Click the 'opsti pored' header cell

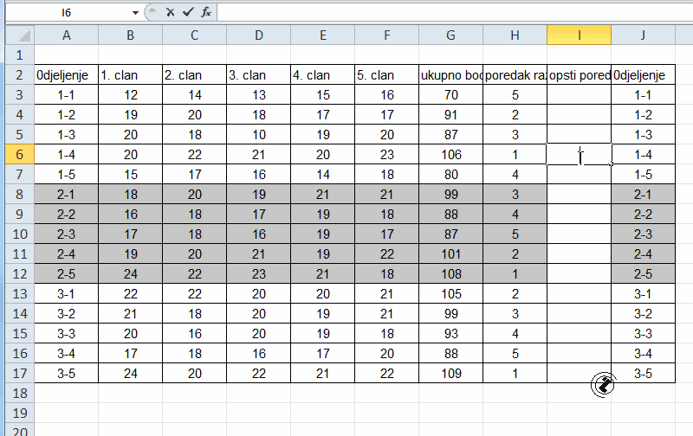579,75
